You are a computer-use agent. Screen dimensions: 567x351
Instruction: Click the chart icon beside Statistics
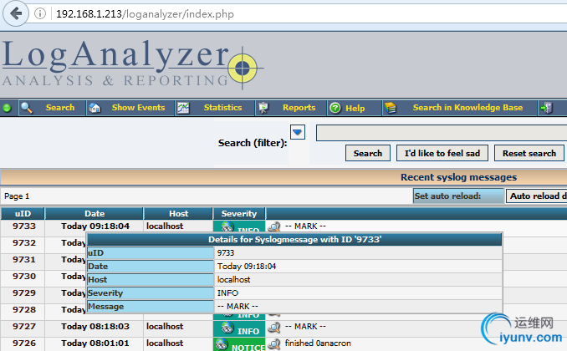click(183, 108)
